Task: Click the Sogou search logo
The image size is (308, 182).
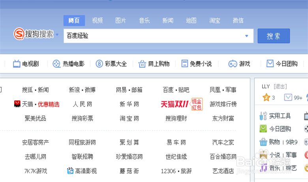Action: pyautogui.click(x=34, y=34)
